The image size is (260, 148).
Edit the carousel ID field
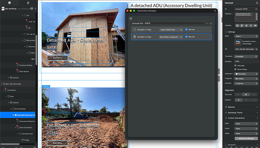246,9
